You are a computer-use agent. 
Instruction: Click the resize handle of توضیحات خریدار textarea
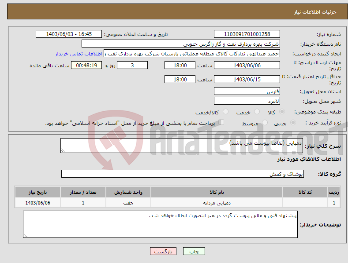pos(25,235)
